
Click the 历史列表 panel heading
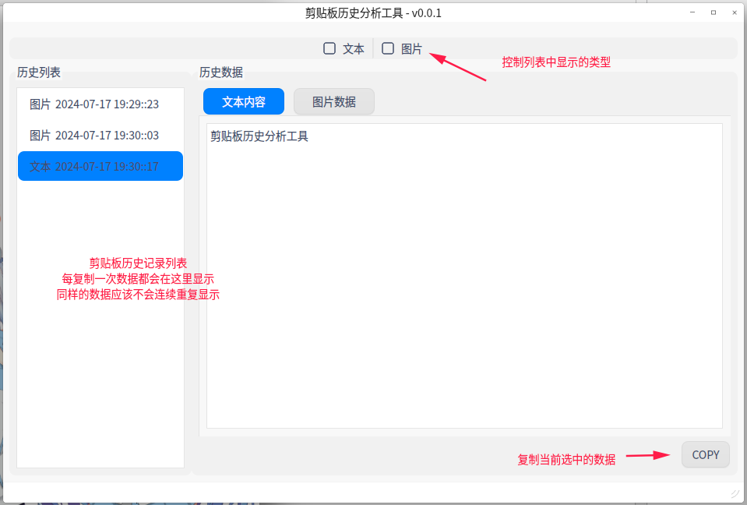coord(39,72)
